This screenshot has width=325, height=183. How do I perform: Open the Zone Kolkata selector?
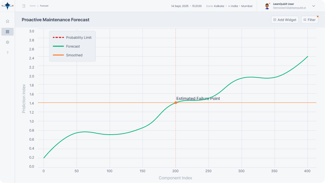[x=215, y=6]
